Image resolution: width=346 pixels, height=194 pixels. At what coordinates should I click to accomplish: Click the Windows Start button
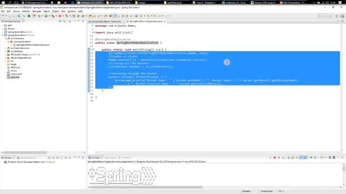pyautogui.click(x=3, y=2)
